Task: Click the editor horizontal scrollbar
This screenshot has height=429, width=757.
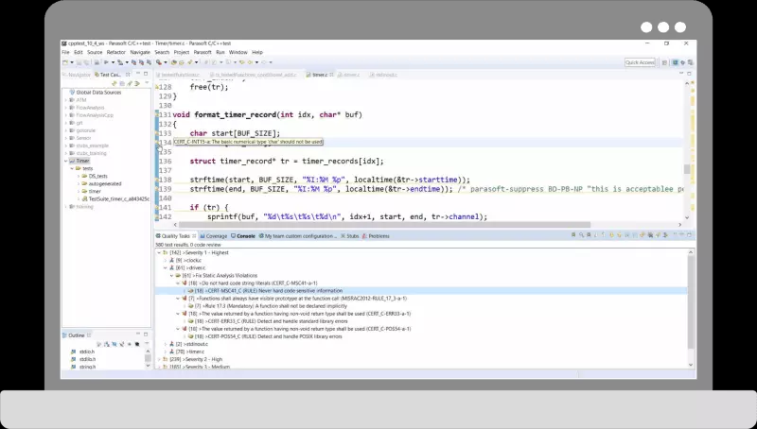Action: pyautogui.click(x=385, y=225)
